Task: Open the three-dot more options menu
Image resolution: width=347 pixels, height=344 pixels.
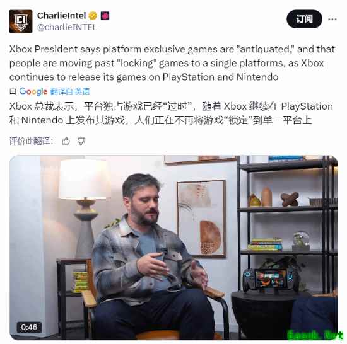Action: (332, 20)
